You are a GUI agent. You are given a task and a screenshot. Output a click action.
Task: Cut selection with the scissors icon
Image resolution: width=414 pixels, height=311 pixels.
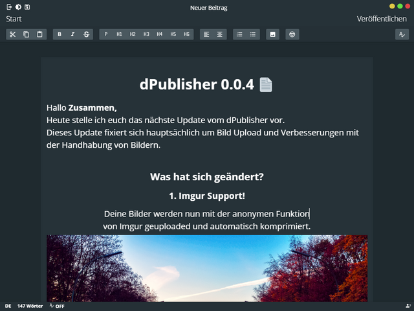point(13,34)
